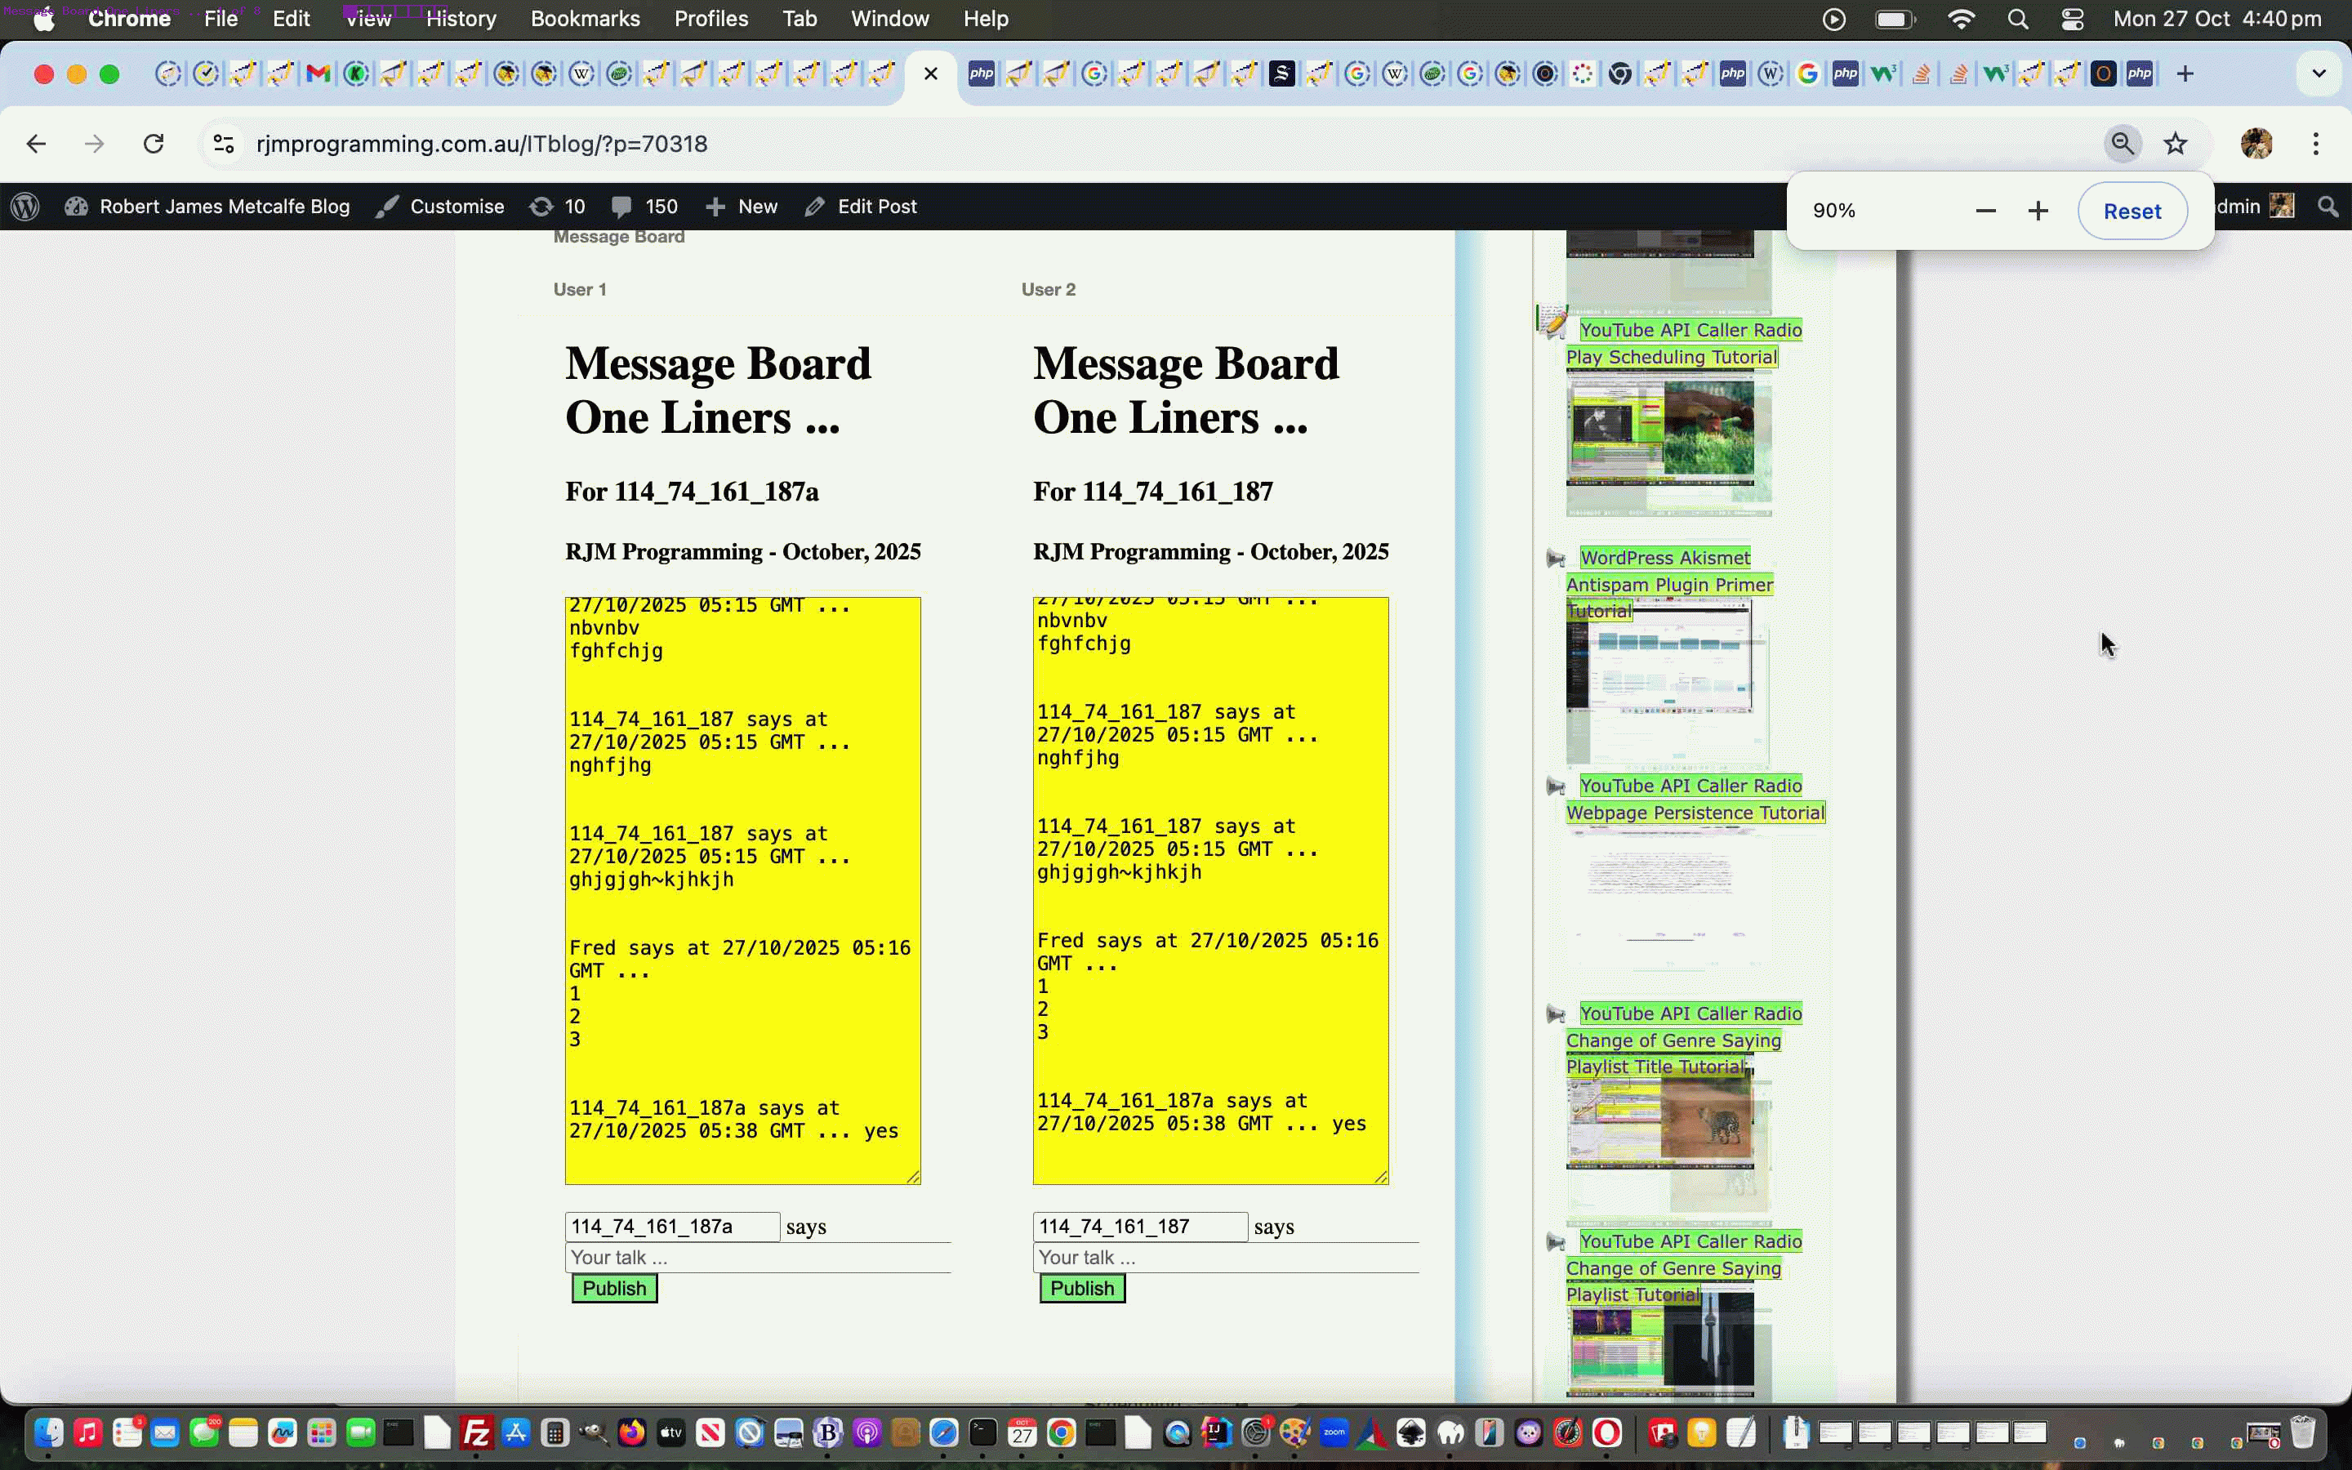Viewport: 2352px width, 1470px height.
Task: Click the resize handle of User 1 textarea
Action: (914, 1178)
